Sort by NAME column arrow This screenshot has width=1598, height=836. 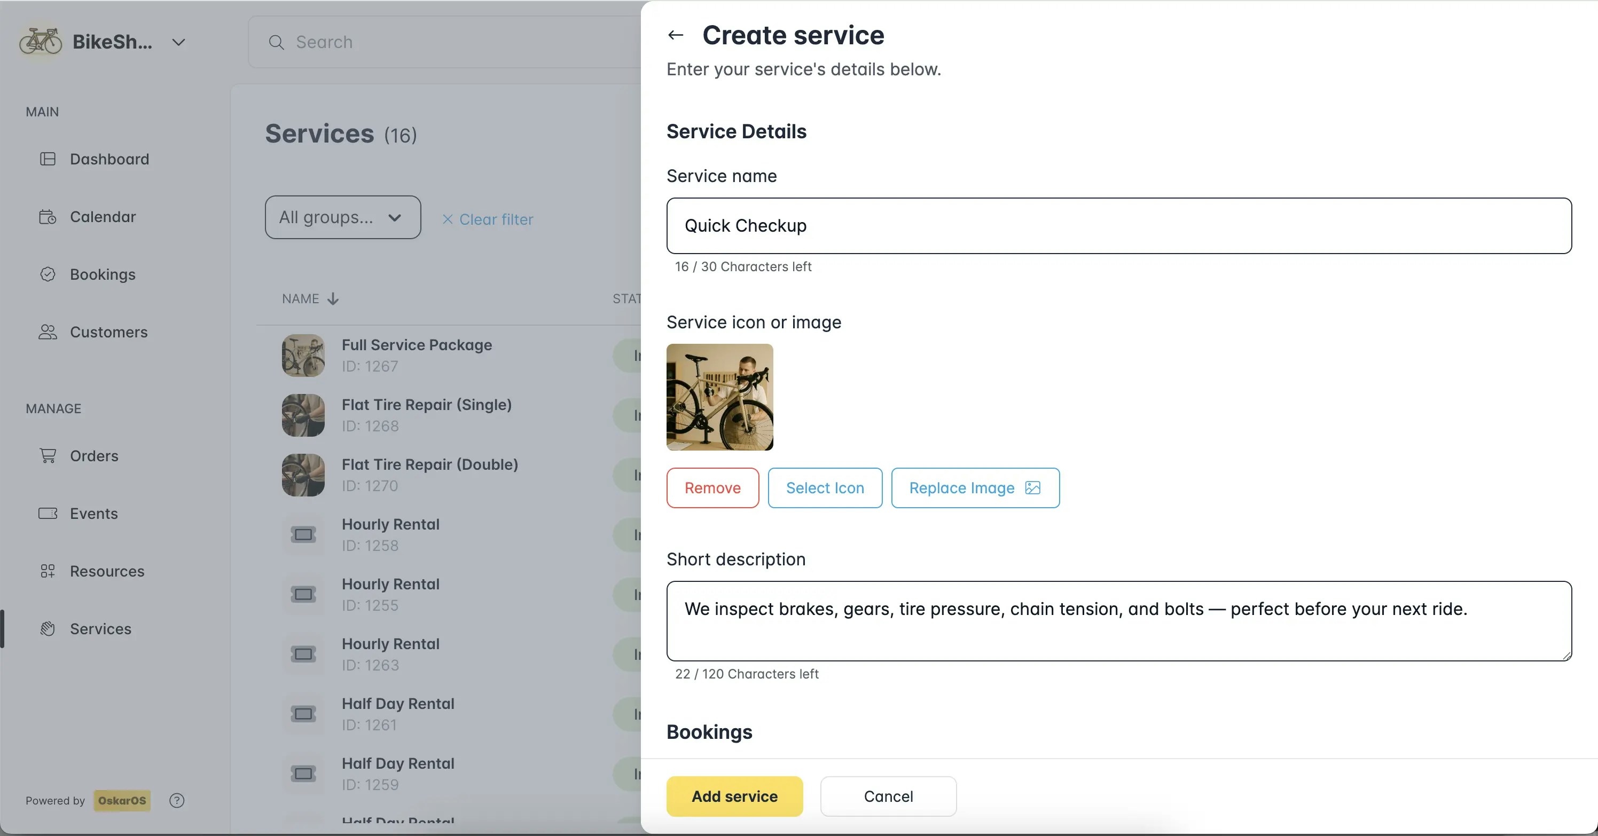(333, 299)
